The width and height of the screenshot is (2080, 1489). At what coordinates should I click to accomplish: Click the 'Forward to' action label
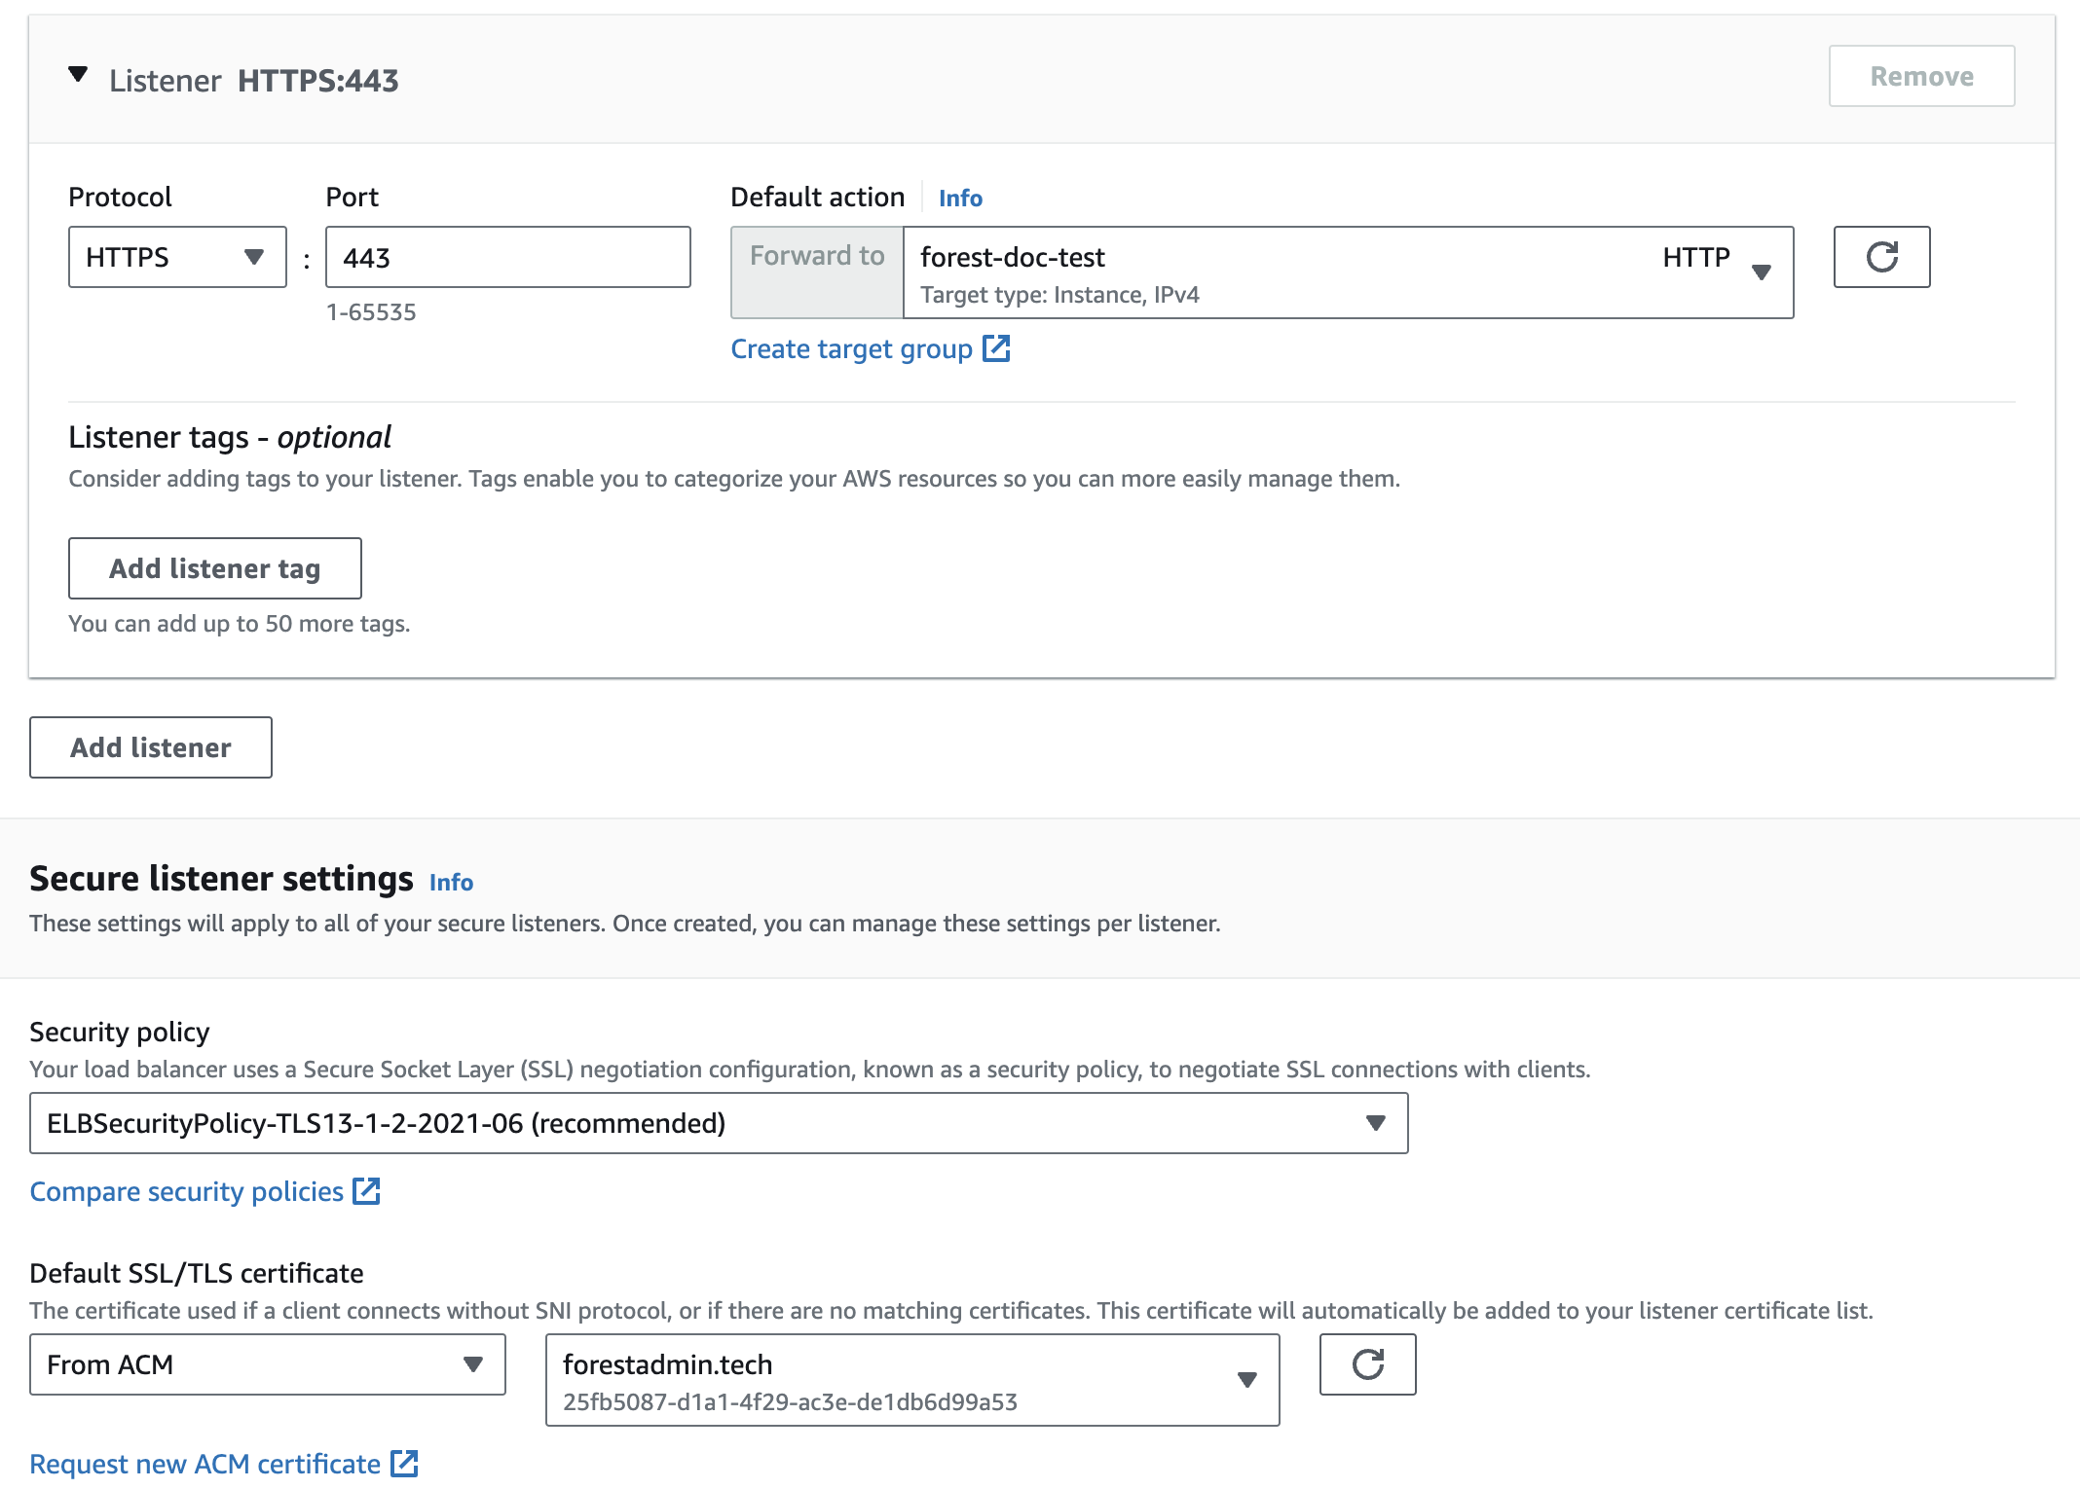pos(817,256)
